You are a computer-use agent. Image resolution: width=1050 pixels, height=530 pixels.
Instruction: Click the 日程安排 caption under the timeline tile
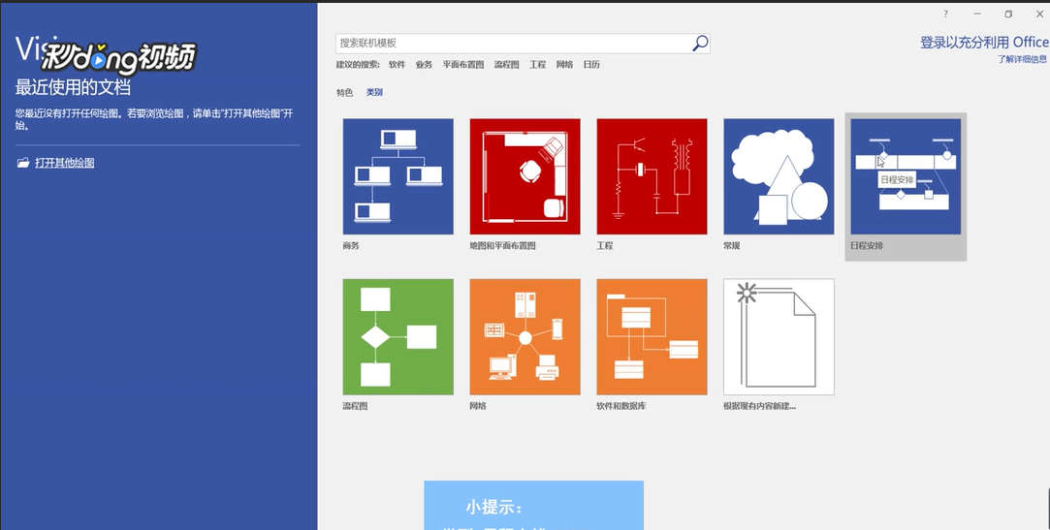click(867, 245)
